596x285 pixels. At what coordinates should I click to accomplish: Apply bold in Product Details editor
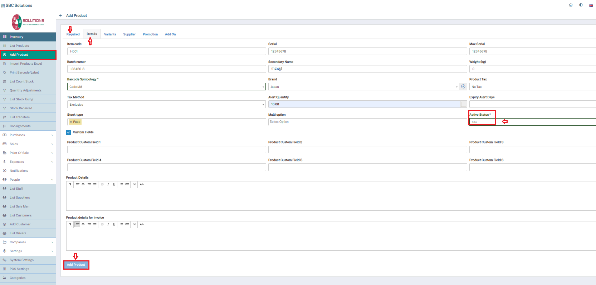102,184
